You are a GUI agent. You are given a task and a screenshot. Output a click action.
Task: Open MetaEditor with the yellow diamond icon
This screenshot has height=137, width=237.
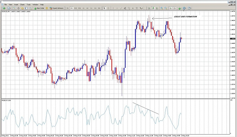(x=47, y=8)
